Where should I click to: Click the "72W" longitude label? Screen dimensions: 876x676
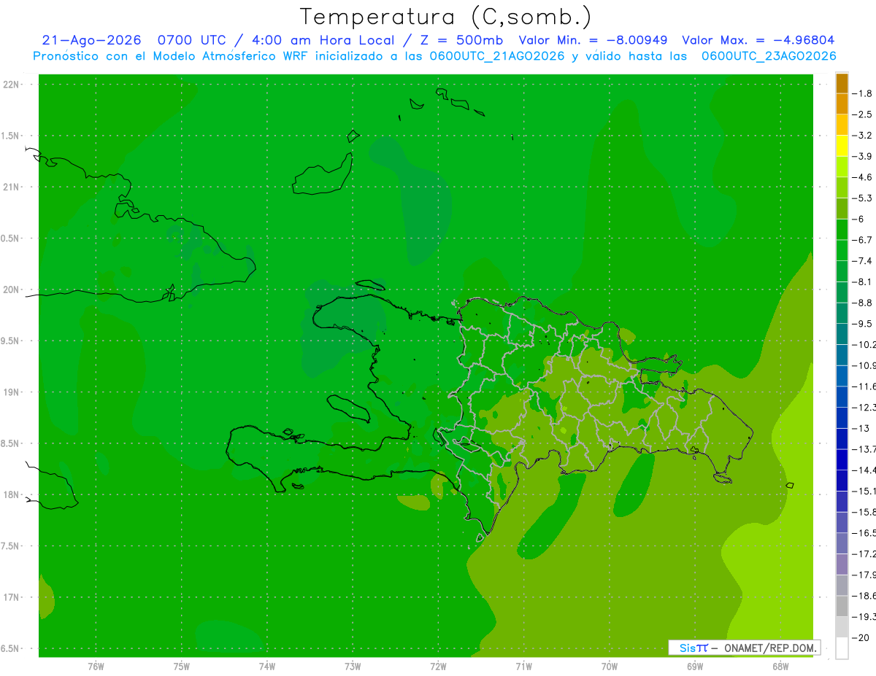[x=438, y=667]
